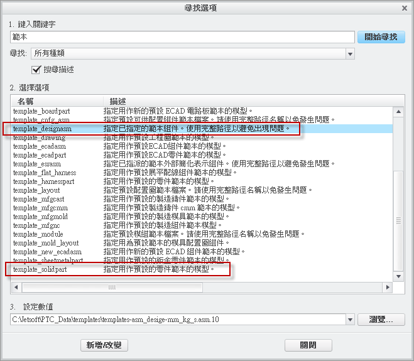Click the horizontal scrollbar thumb
Viewport: 414px width, 361px height.
(113, 288)
